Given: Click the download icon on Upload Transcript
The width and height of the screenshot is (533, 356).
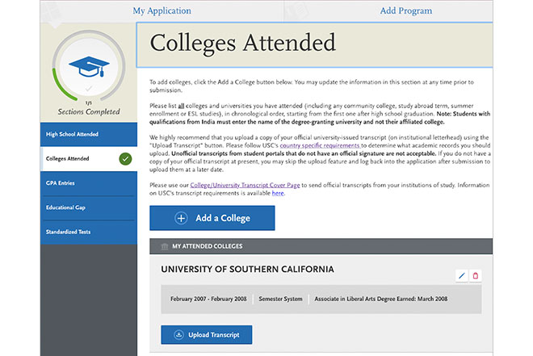Looking at the screenshot, I should pos(177,334).
